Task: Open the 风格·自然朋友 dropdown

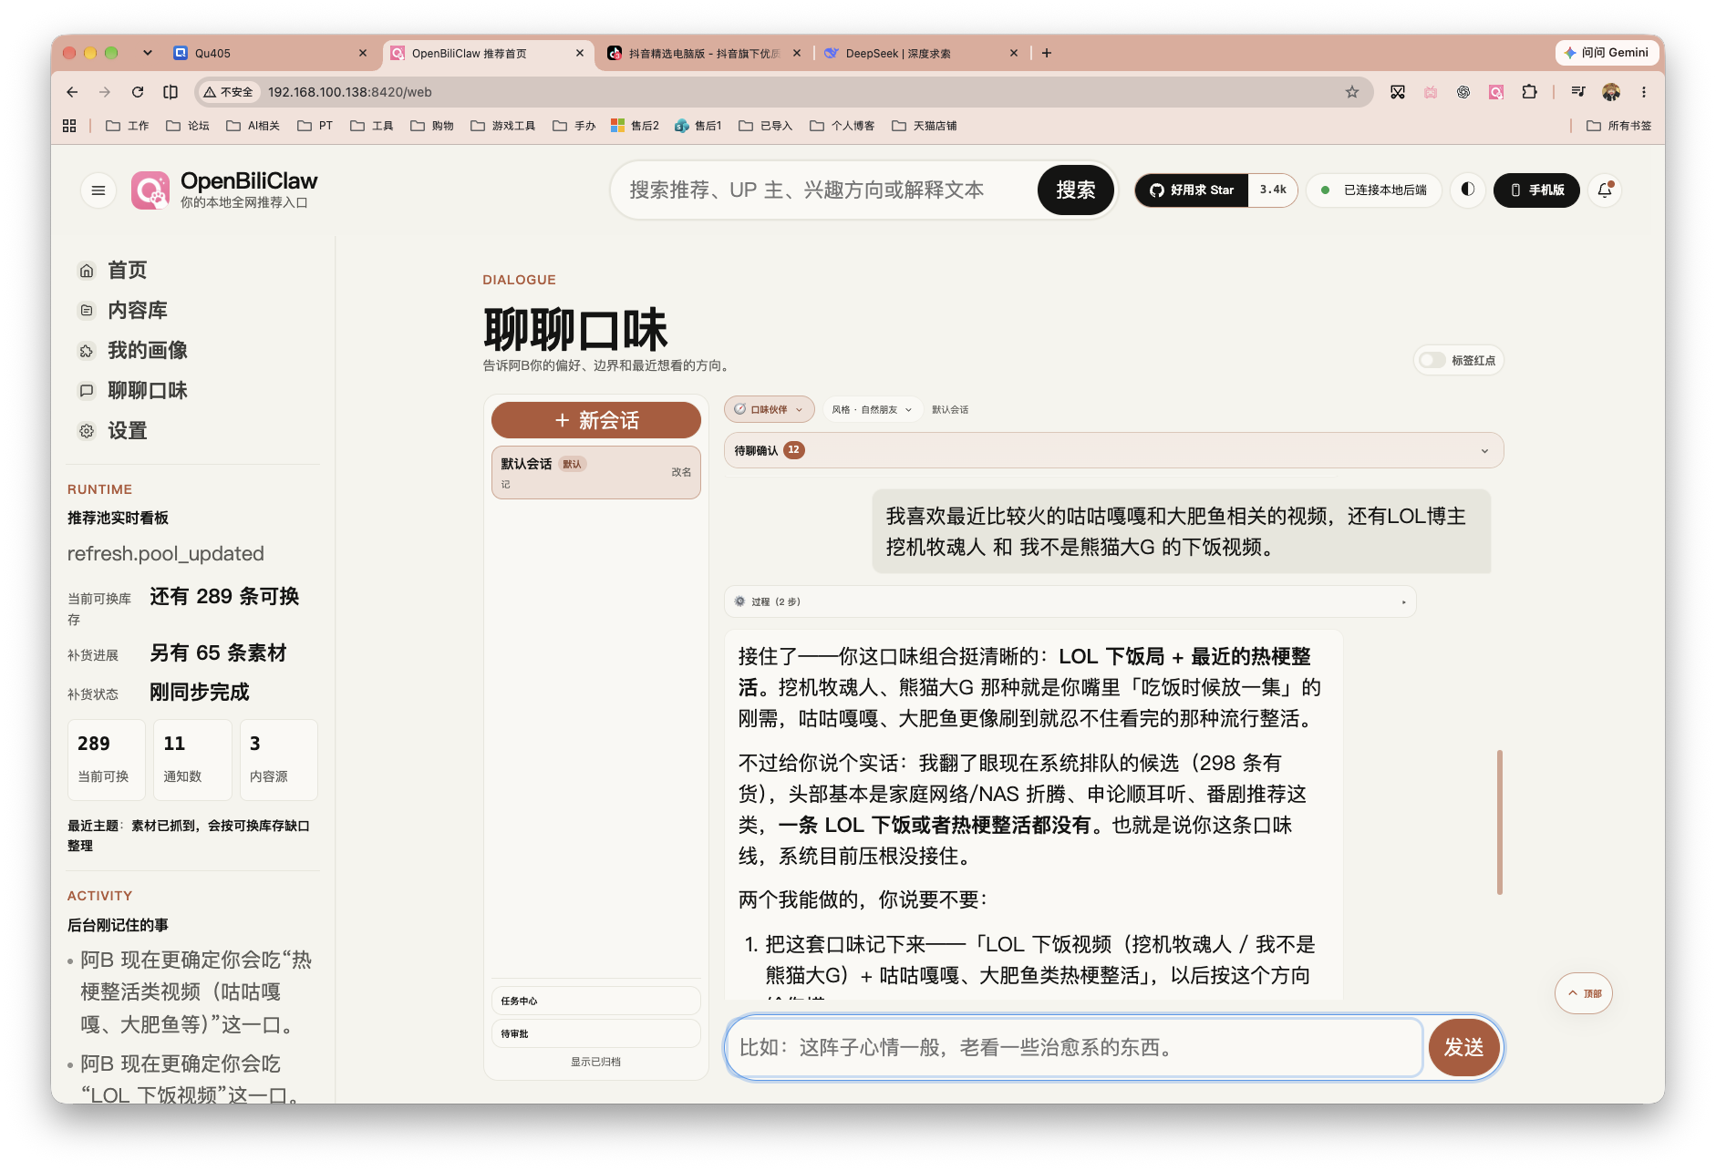Action: click(872, 410)
